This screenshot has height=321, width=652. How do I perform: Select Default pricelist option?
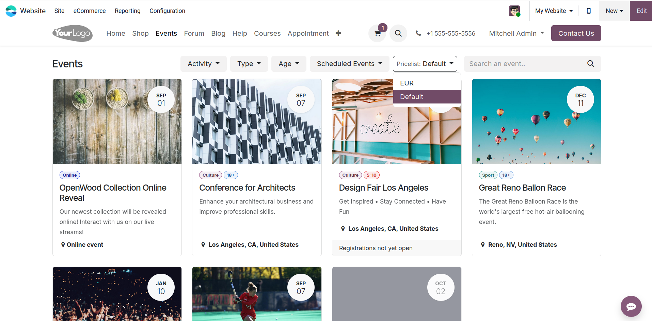pyautogui.click(x=412, y=97)
